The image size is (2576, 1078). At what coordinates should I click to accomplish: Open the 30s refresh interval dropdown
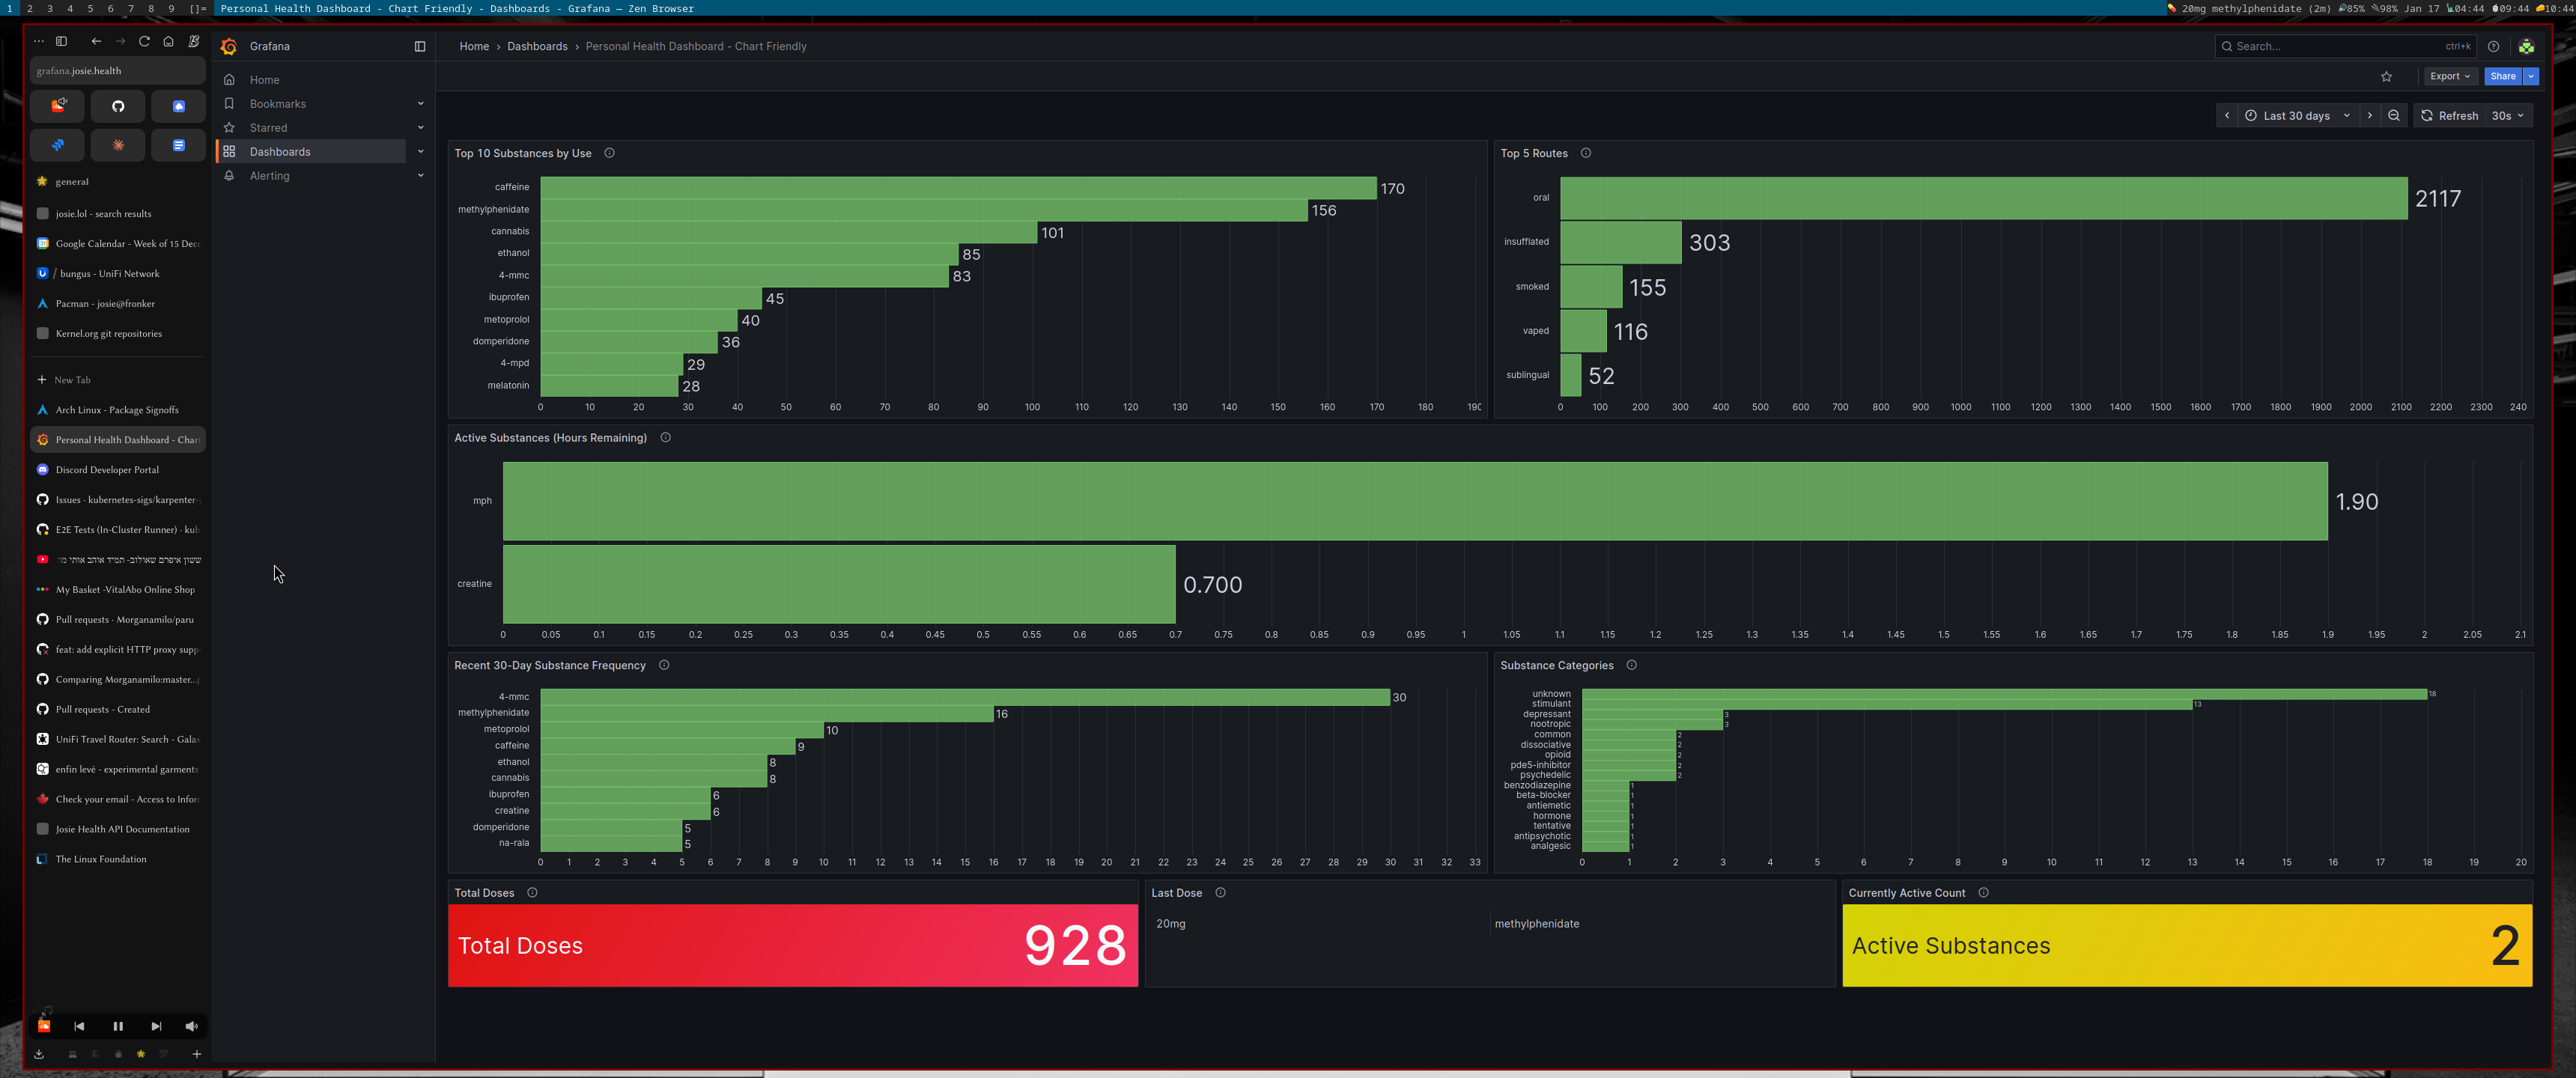[2506, 116]
